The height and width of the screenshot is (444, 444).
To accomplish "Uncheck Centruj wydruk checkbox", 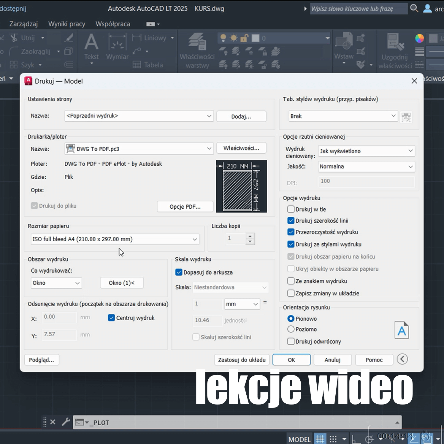I will click(111, 318).
